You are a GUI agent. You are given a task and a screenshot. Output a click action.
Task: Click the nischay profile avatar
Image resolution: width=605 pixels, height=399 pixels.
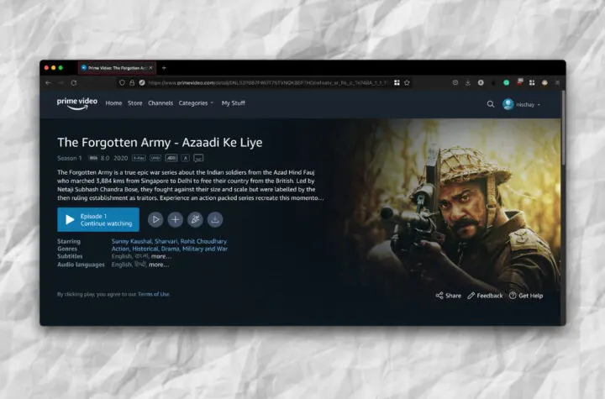point(508,104)
